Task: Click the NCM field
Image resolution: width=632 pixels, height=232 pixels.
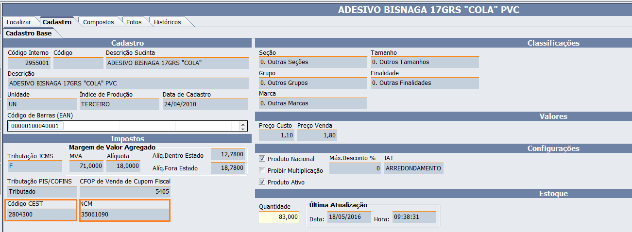Action: click(x=125, y=214)
